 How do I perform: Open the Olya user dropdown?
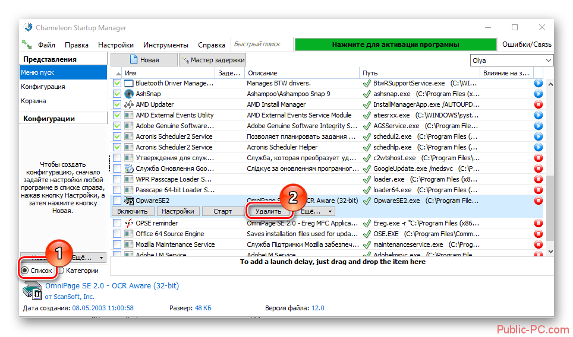[x=512, y=60]
